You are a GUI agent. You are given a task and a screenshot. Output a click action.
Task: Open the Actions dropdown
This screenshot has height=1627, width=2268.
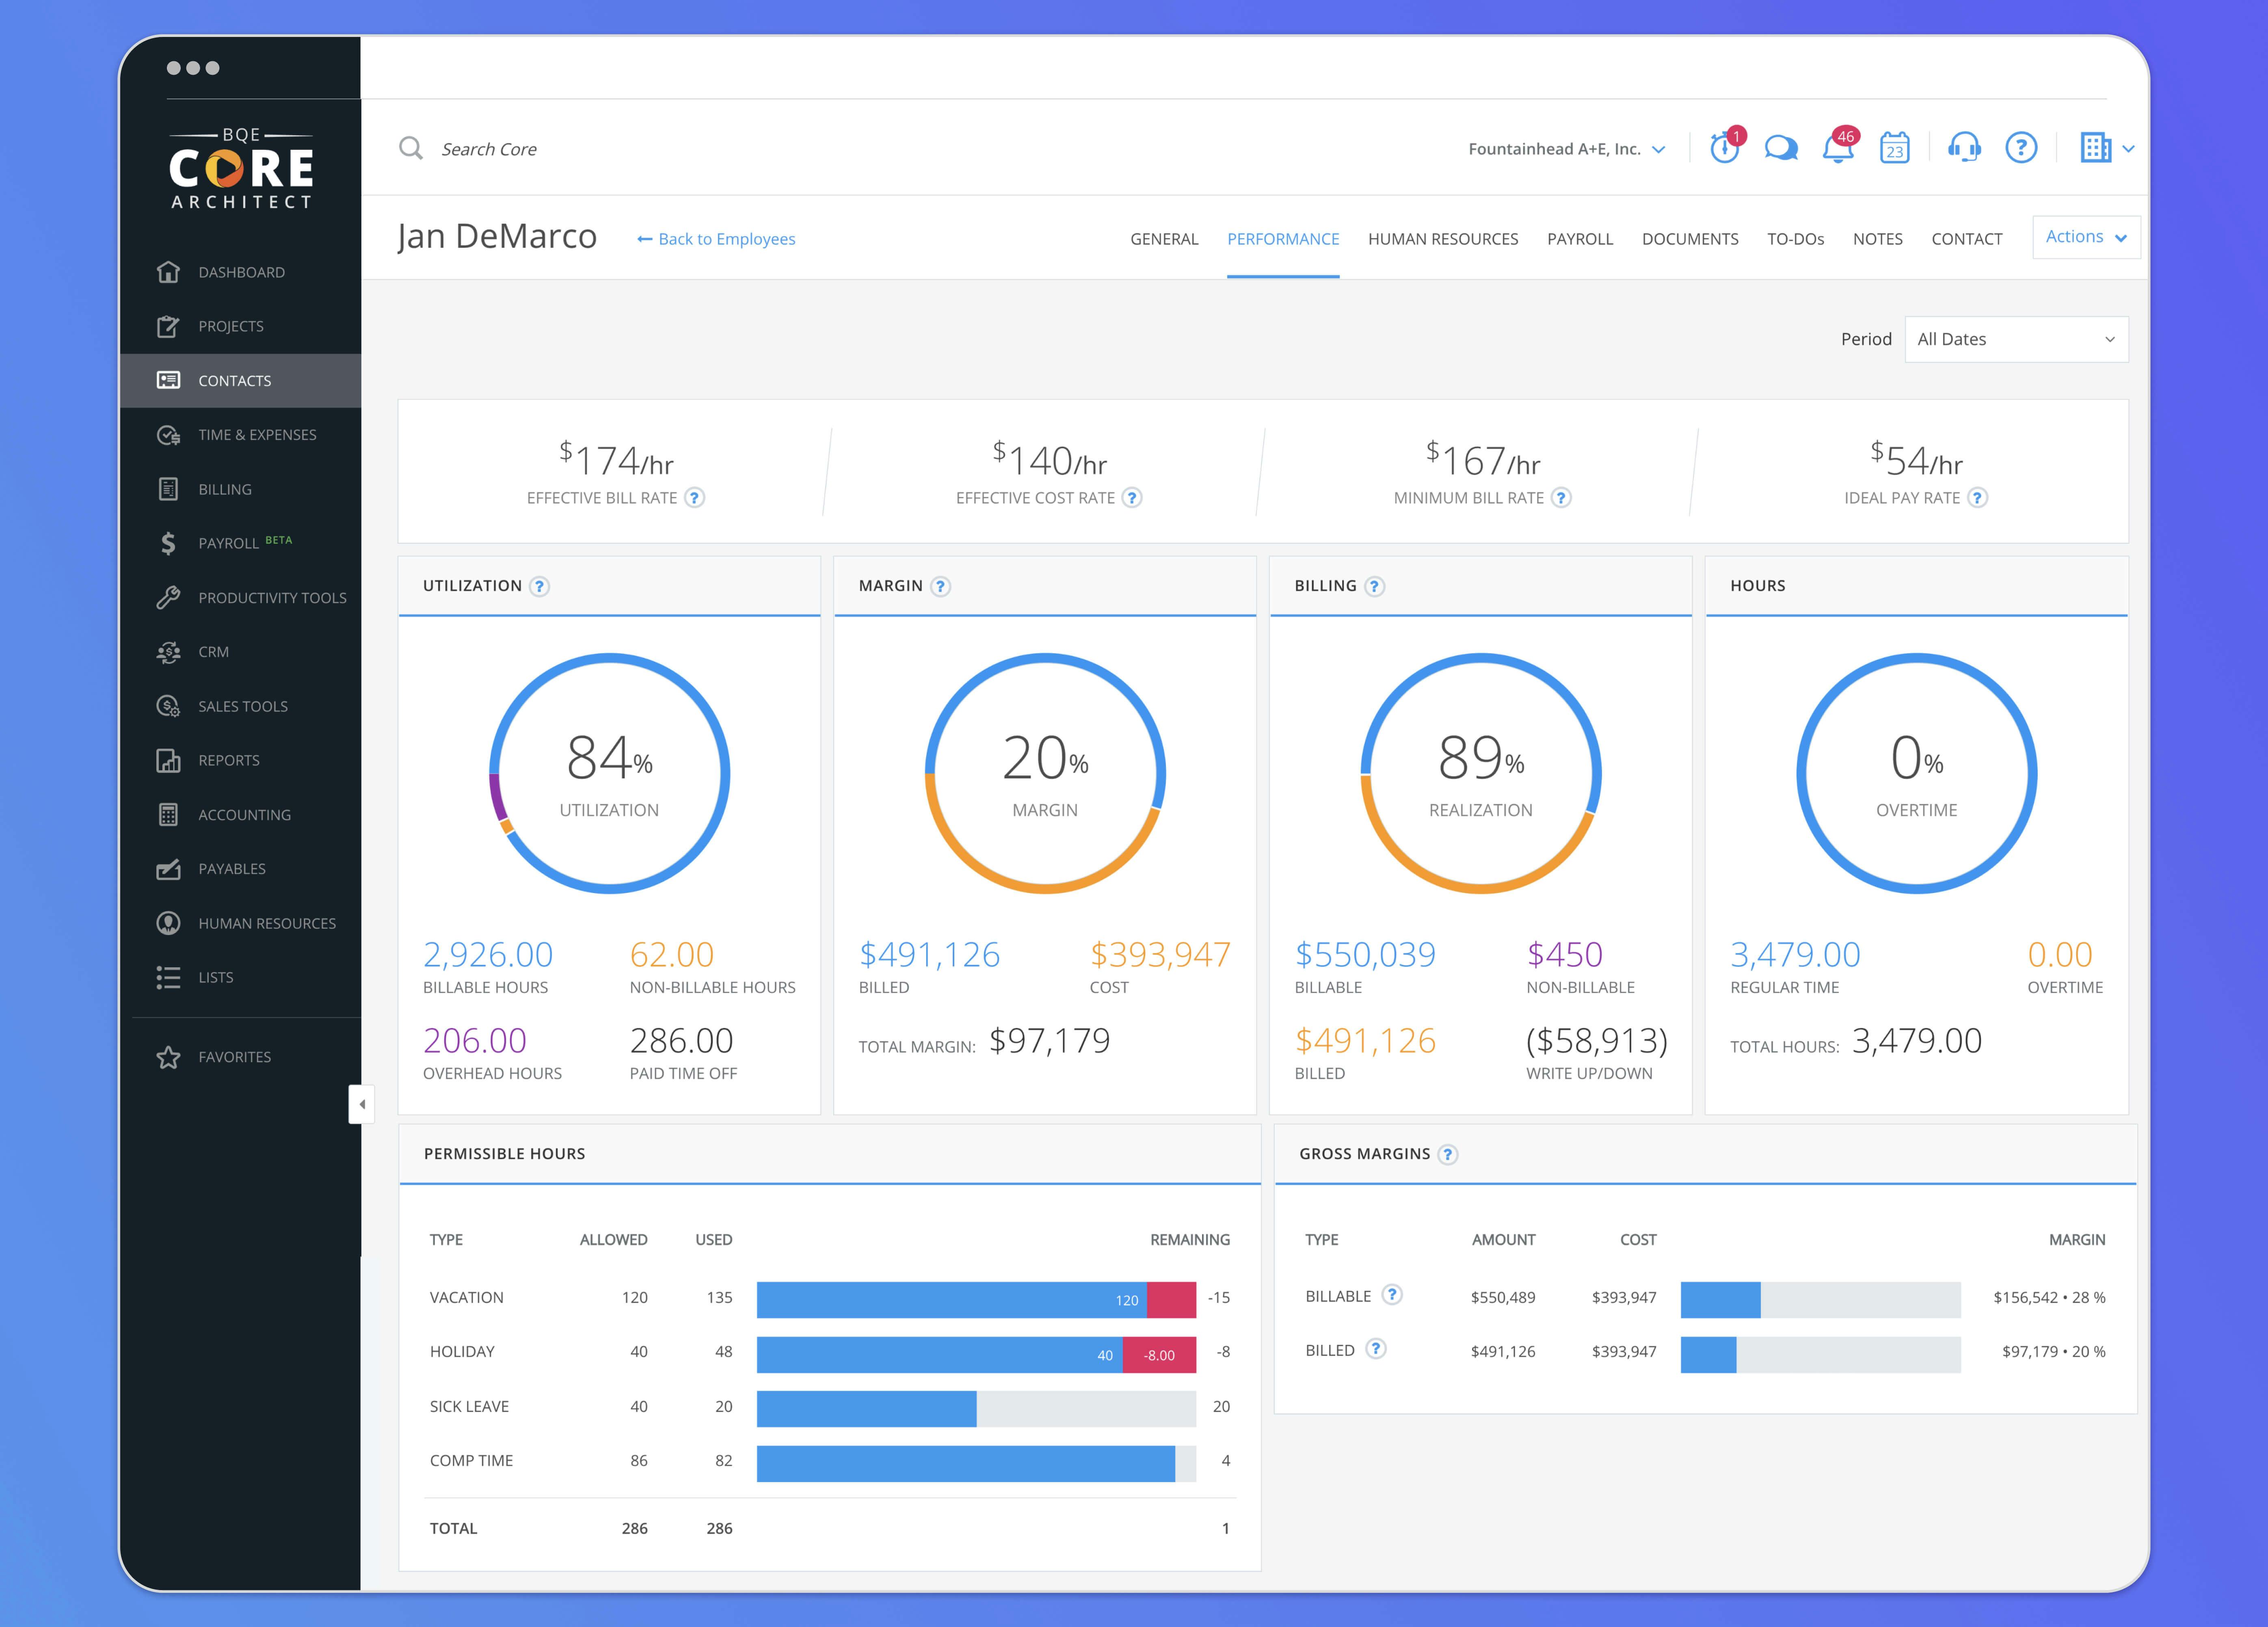point(2086,237)
